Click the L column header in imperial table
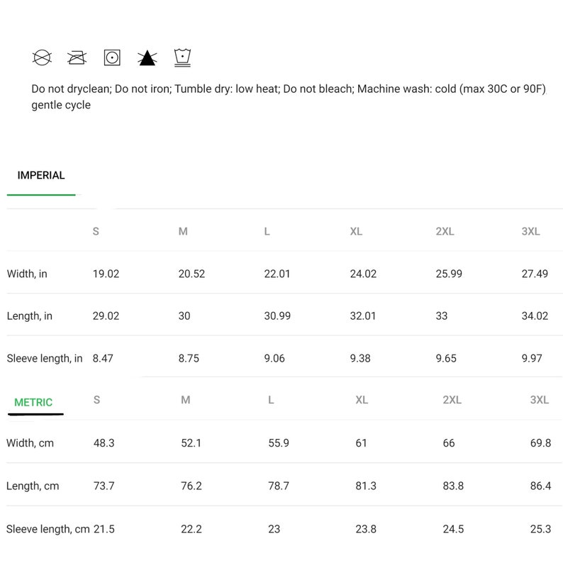 click(267, 231)
